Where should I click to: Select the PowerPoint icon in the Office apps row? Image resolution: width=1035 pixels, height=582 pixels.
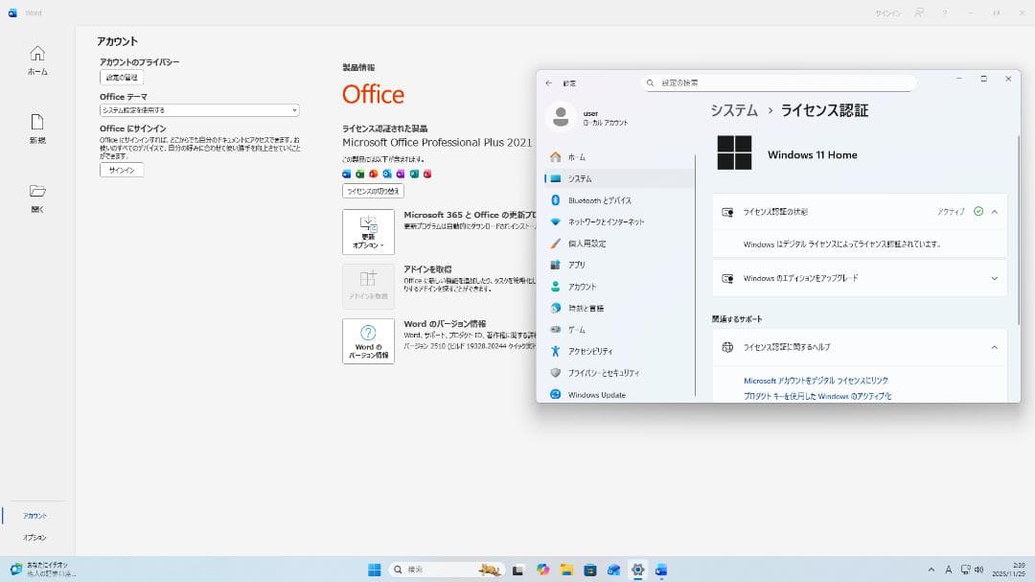372,174
